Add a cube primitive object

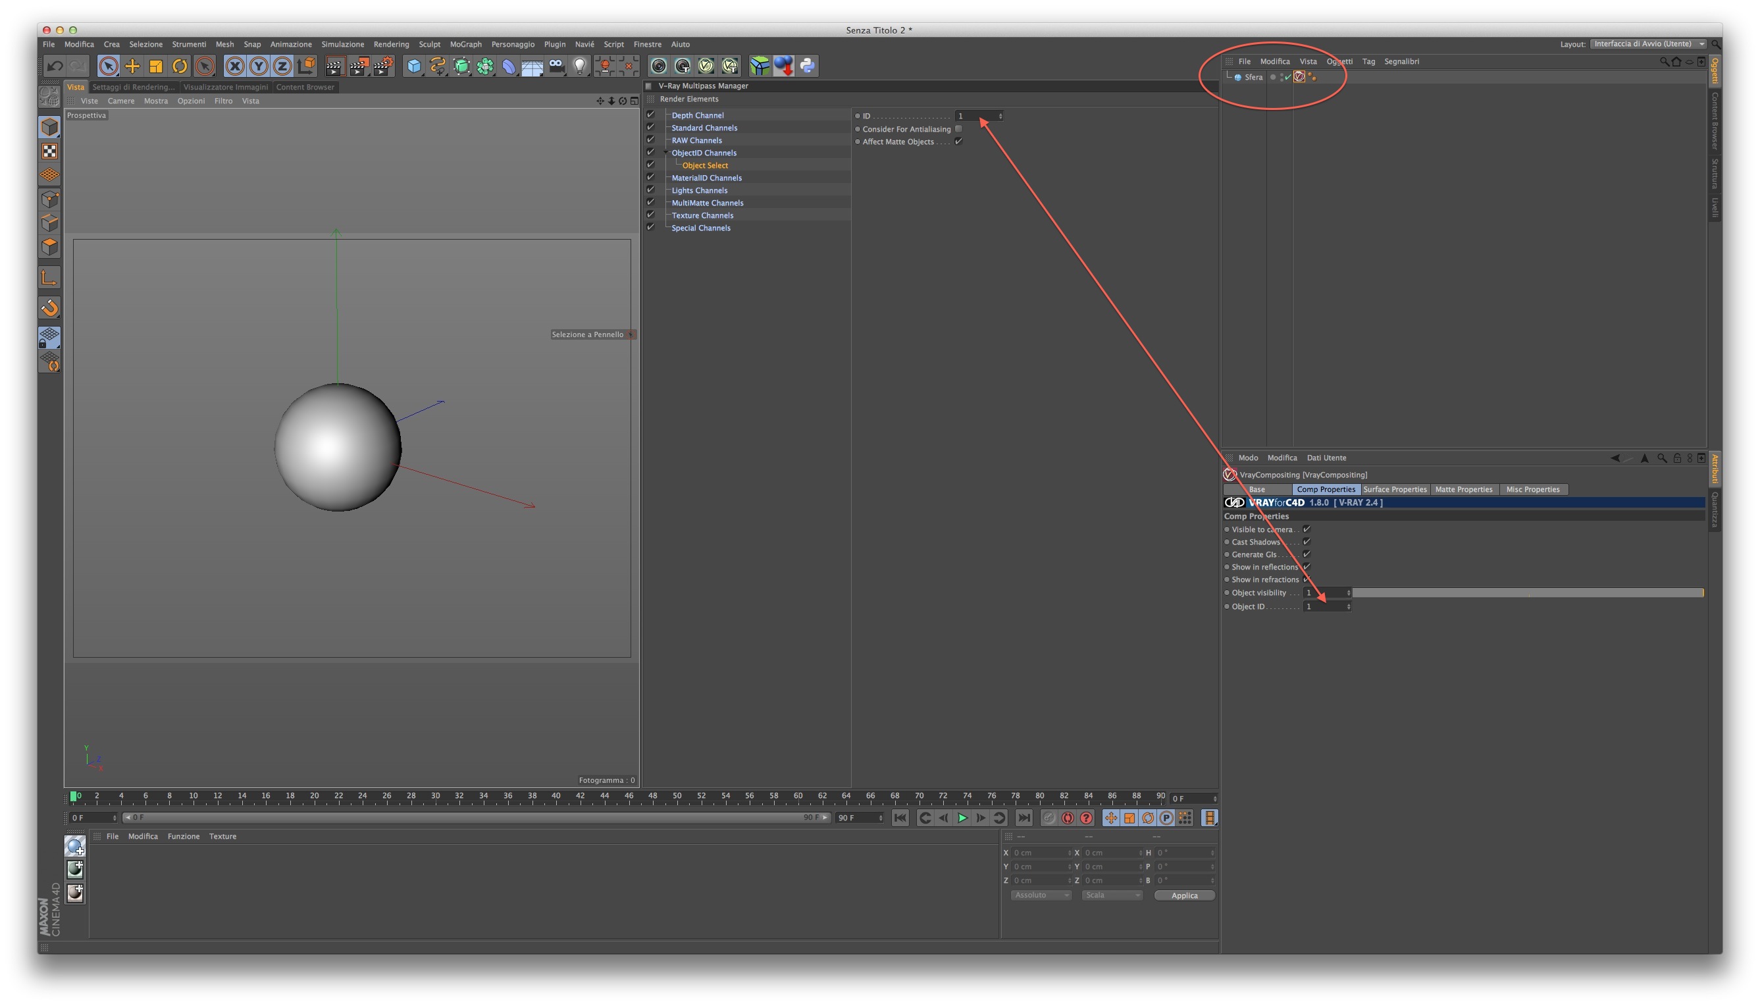click(414, 66)
